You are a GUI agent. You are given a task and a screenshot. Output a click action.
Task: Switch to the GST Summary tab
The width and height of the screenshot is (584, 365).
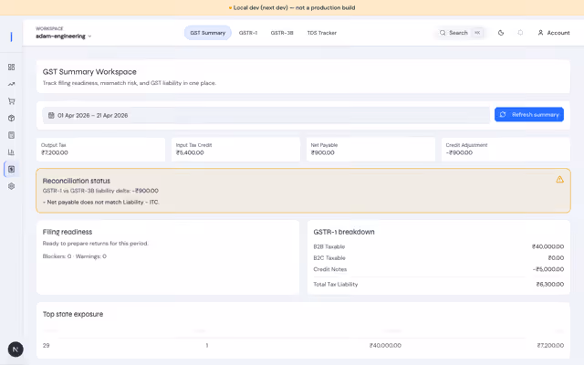pos(208,33)
